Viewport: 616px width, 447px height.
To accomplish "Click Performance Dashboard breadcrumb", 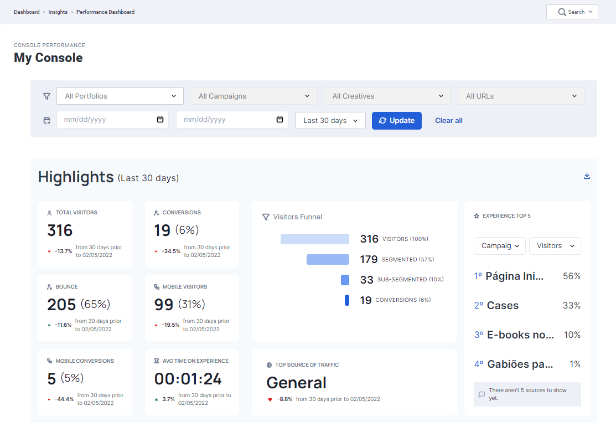I will click(x=105, y=12).
